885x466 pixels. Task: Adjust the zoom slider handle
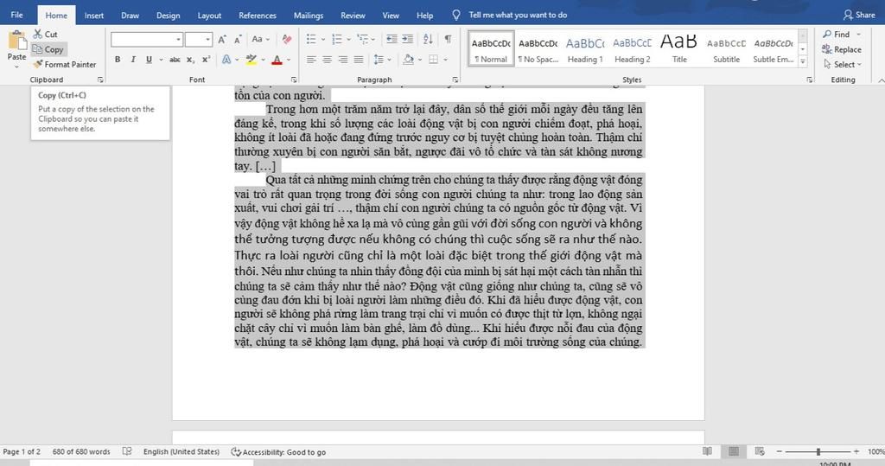coord(818,451)
